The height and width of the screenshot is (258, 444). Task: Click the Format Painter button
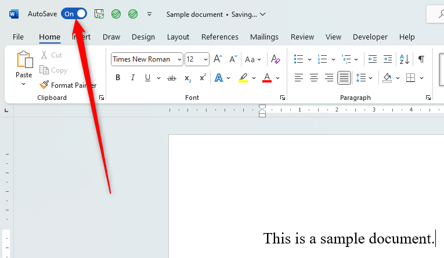pos(68,85)
